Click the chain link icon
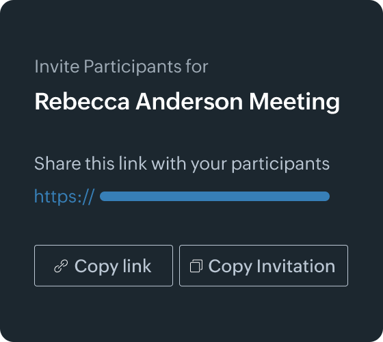Viewport: 383px width, 342px height. tap(61, 266)
